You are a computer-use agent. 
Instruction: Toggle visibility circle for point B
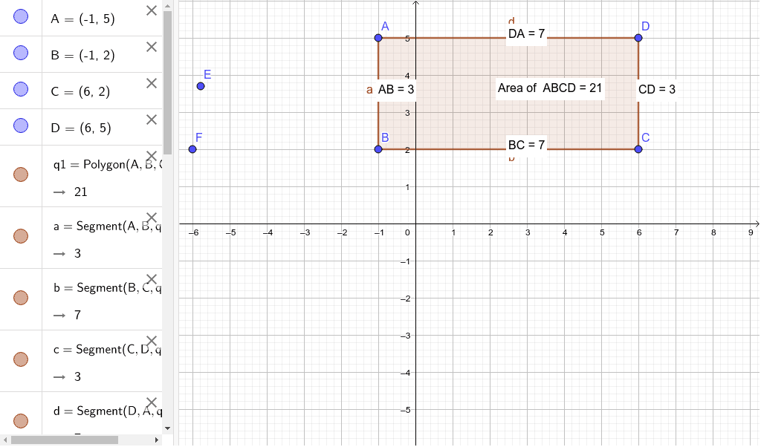coord(21,53)
